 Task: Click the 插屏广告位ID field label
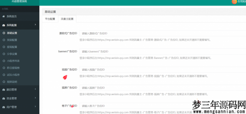coord(70,88)
